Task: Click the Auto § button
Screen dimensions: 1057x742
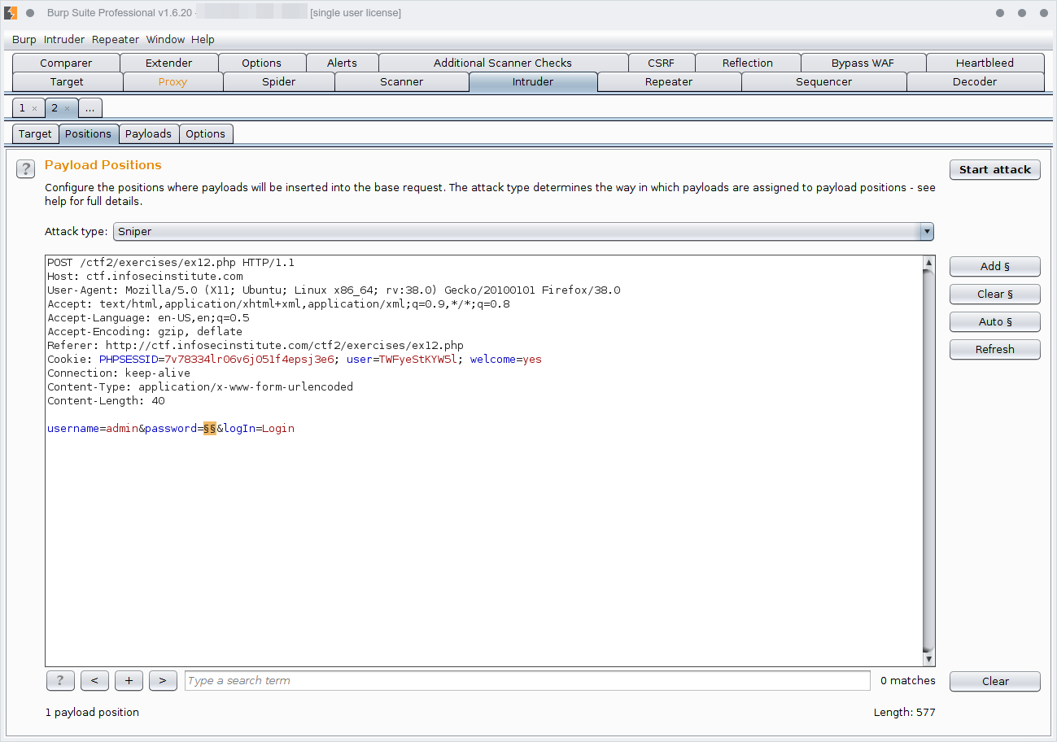Action: click(x=994, y=322)
